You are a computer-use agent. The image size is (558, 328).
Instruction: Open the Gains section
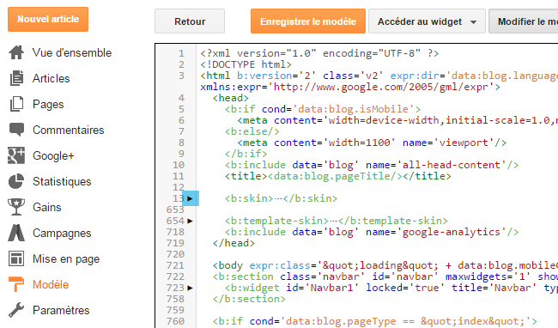(47, 207)
